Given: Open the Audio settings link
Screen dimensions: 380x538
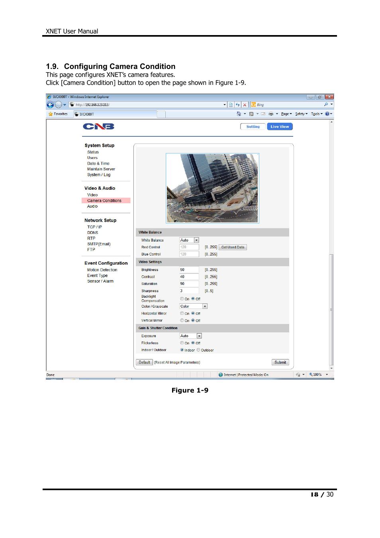Looking at the screenshot, I should pos(92,206).
